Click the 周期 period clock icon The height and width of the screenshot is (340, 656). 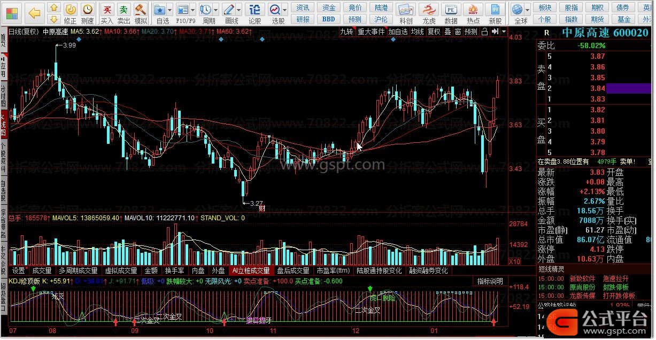pyautogui.click(x=206, y=9)
